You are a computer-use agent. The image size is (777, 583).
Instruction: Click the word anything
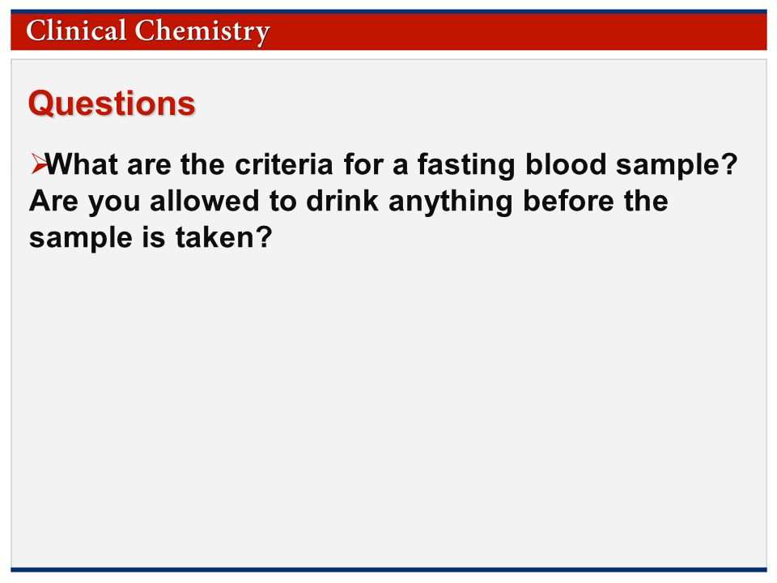coord(451,202)
